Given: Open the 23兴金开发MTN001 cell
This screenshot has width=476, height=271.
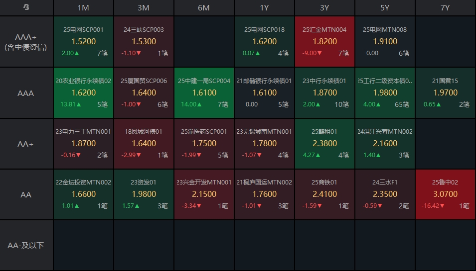Looking at the screenshot, I should point(204,194).
